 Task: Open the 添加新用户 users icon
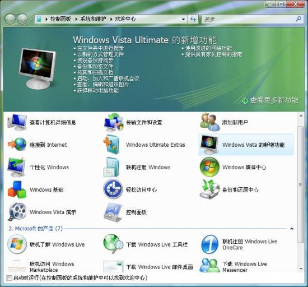pyautogui.click(x=209, y=122)
